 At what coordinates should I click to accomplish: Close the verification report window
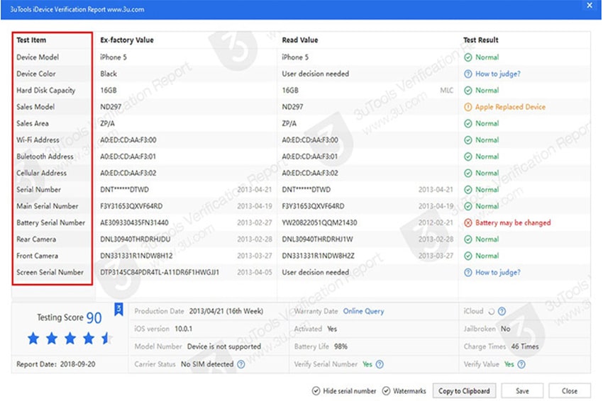click(x=589, y=6)
